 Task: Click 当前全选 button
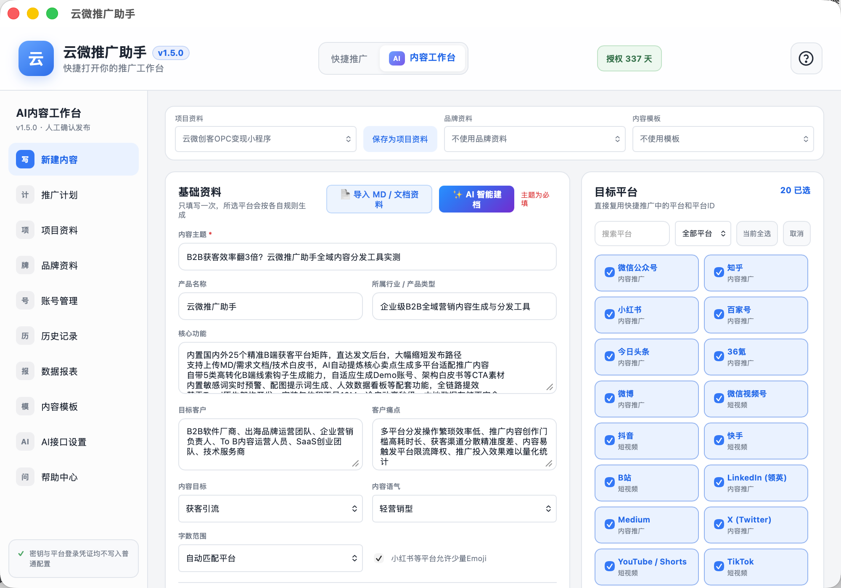coord(757,234)
